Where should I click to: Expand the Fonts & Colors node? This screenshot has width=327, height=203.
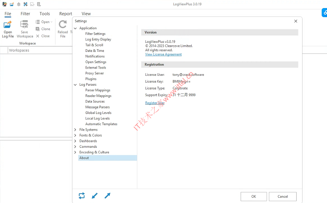point(75,135)
